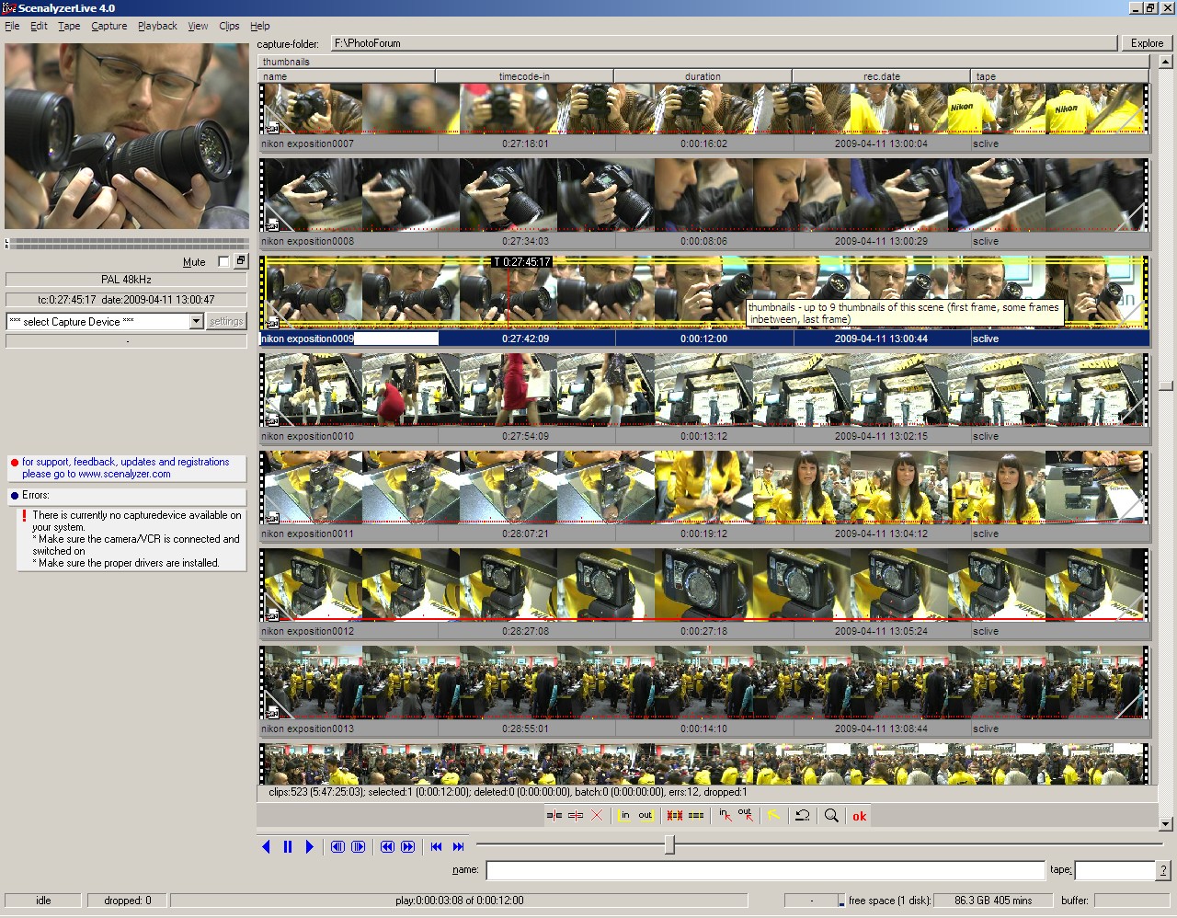The image size is (1177, 918).
Task: Jump to the next scene with skip-forward button
Action: point(458,847)
